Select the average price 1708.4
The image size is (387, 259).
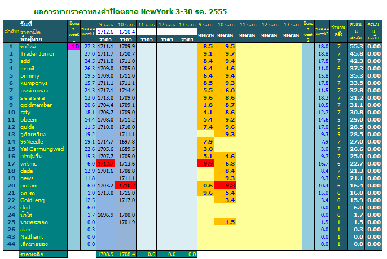[x=126, y=254]
